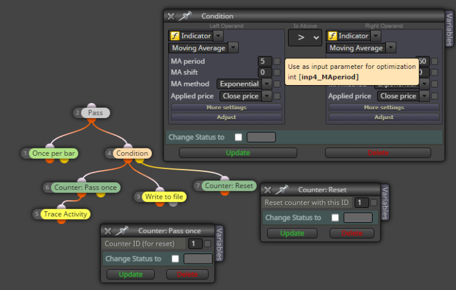The height and width of the screenshot is (290, 456).
Task: Tick the optimization checkbox for Right Applied price
Action: (434, 96)
